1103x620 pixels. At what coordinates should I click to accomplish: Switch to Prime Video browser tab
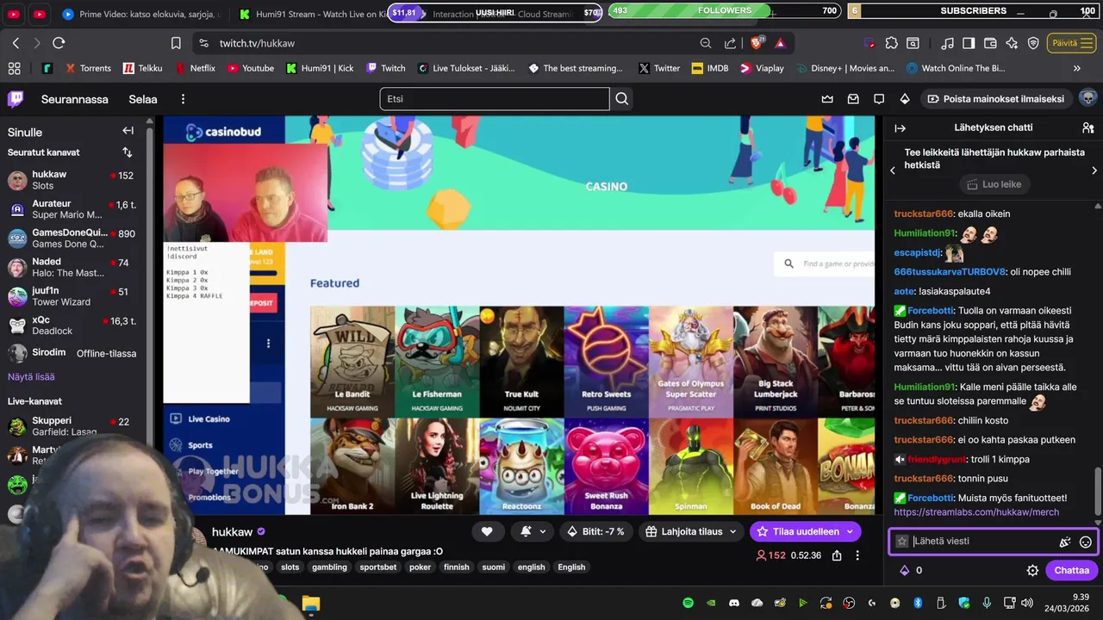[x=142, y=14]
